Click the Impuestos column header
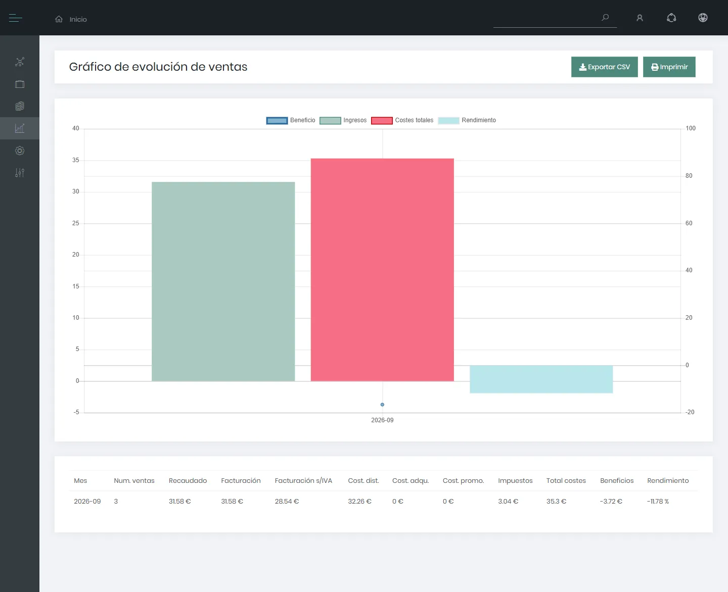The width and height of the screenshot is (728, 592). coord(515,481)
